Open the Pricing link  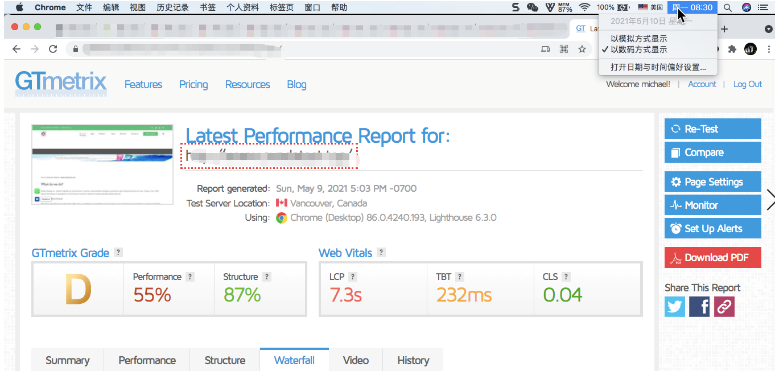point(193,84)
